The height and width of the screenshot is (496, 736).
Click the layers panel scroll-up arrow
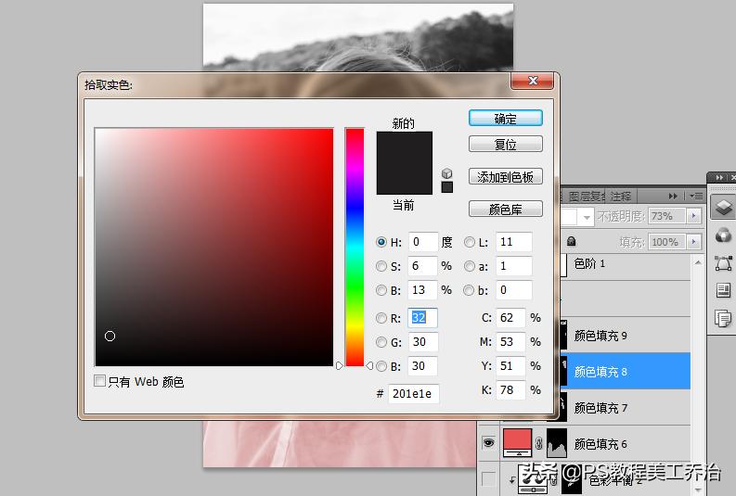[x=698, y=262]
